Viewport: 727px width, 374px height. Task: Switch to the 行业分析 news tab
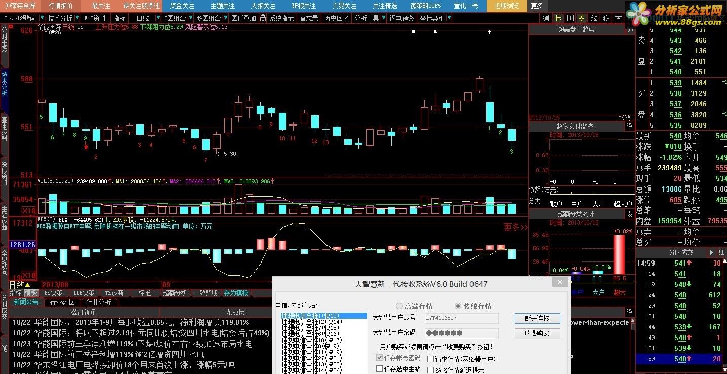point(99,302)
